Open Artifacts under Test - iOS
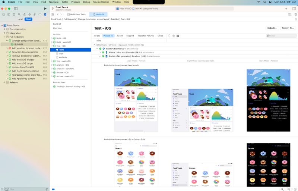Viewport: 298px width, 191px height. coord(63,57)
